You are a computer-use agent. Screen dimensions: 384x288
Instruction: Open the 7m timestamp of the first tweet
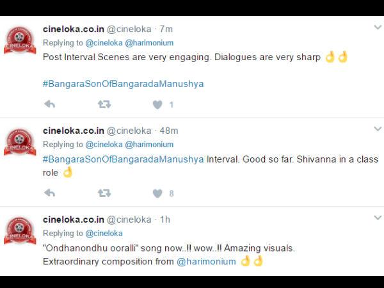pos(166,29)
